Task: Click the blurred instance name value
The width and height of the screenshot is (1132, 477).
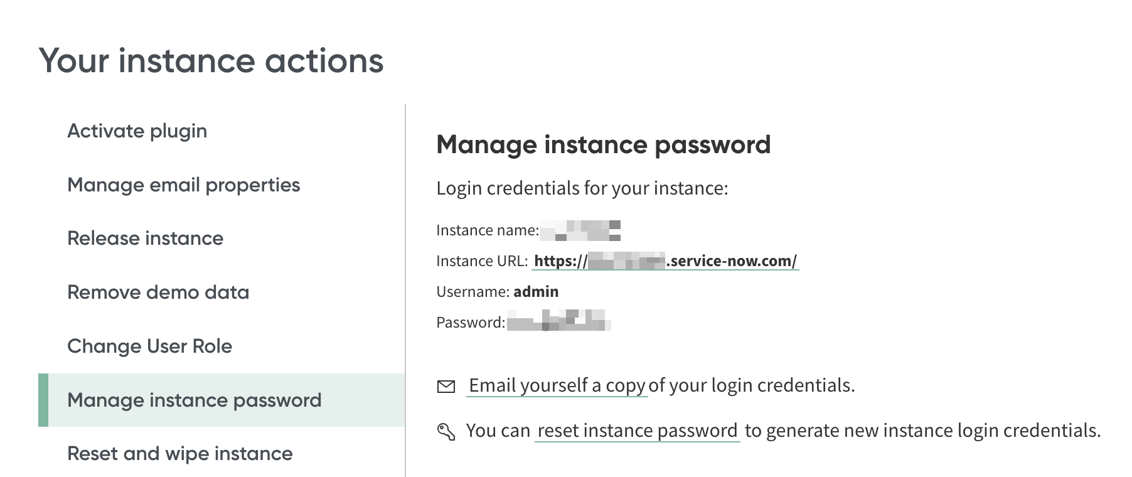Action: pos(580,230)
